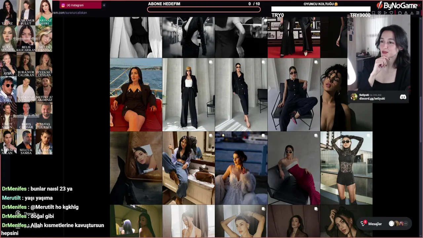
Task: Open the ad-blocker shield icon
Action: 379,13
